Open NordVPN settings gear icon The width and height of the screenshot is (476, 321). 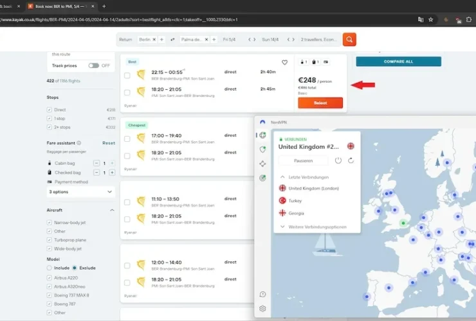[262, 309]
